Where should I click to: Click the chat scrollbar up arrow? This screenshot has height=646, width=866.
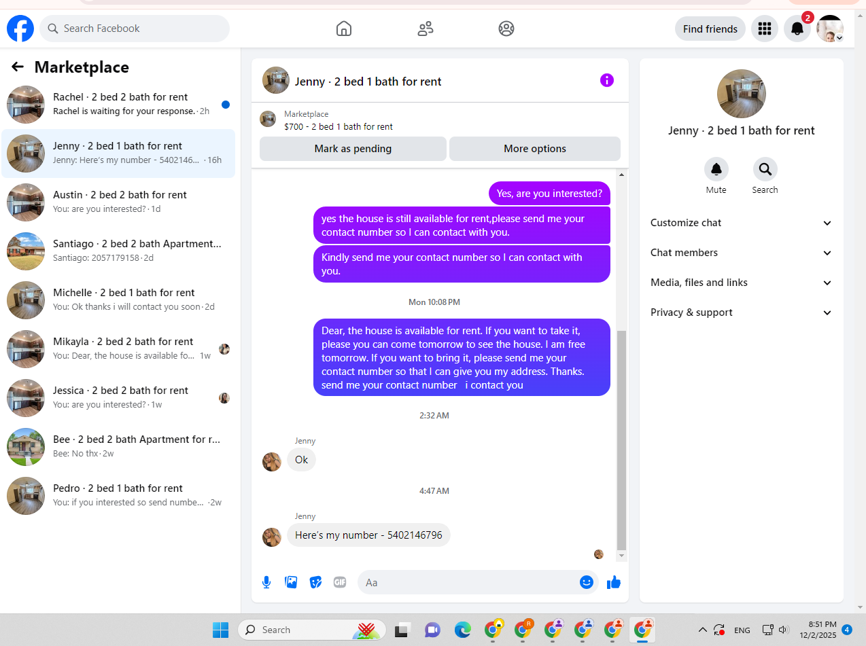[x=621, y=175]
